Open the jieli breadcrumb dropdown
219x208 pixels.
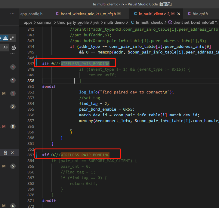coord(96,23)
